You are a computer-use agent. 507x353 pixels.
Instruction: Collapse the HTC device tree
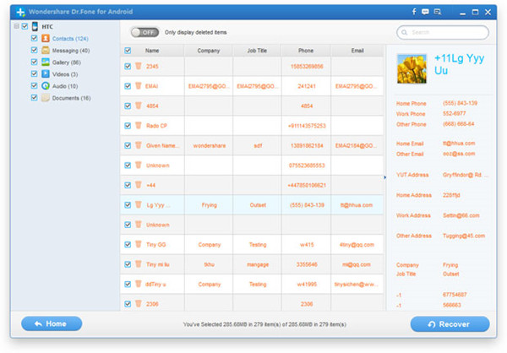coord(16,26)
